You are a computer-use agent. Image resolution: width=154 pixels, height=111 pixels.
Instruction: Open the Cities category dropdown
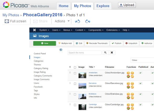click(142, 60)
